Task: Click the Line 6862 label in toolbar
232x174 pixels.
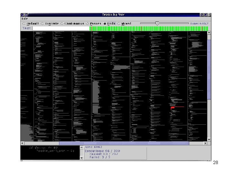Action: point(199,24)
